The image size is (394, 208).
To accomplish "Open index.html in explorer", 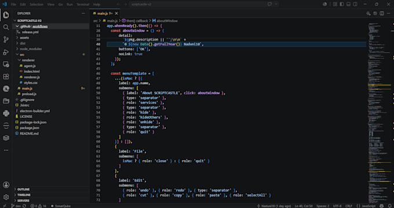I will (x=52, y=72).
